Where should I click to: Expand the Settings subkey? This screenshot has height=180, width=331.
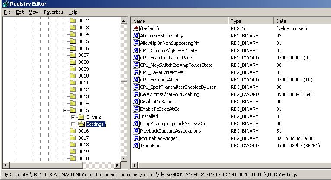point(73,124)
